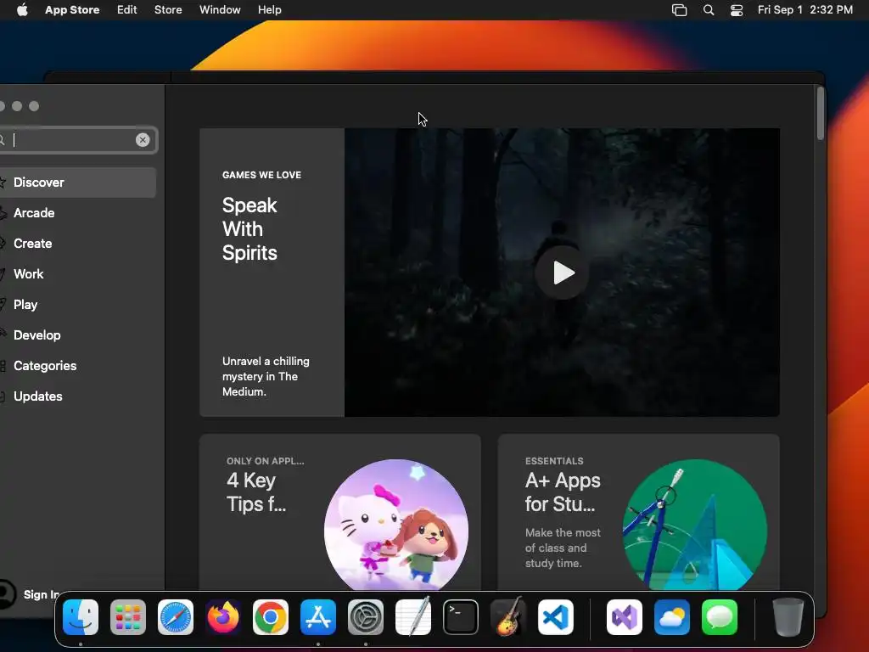Go to Develop in sidebar

click(77, 334)
